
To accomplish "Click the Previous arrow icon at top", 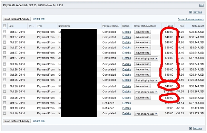I will click(x=190, y=12).
